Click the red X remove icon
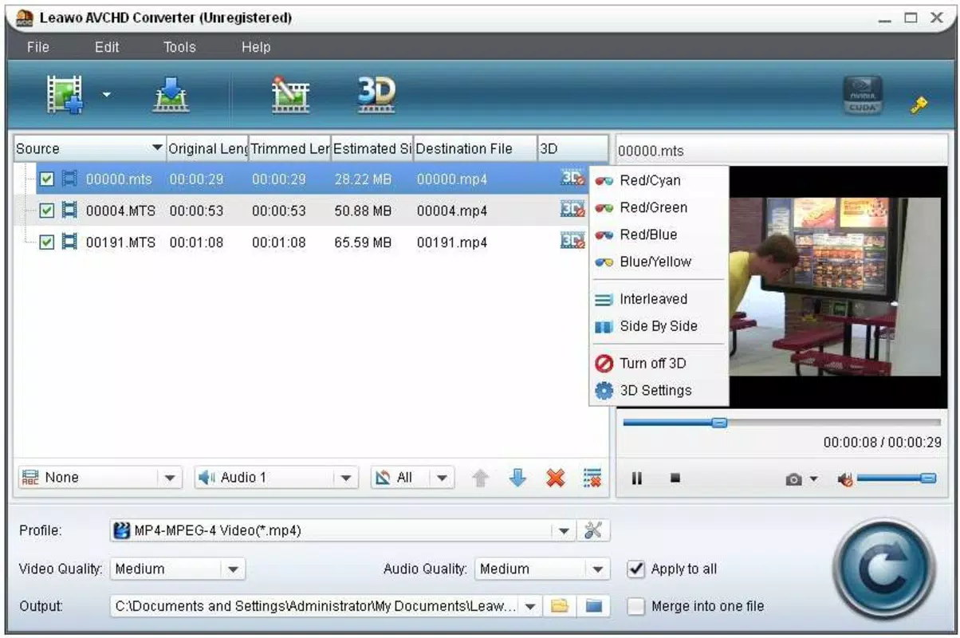 click(556, 478)
